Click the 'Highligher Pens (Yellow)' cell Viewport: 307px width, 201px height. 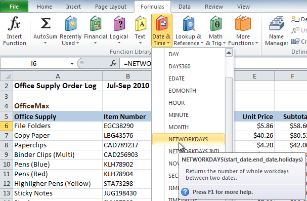click(x=58, y=184)
